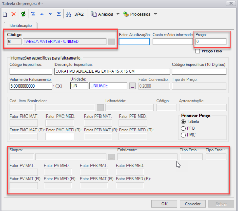The image size is (238, 211).
Task: Open unit lookup ellipsis button
Action: click(132, 86)
